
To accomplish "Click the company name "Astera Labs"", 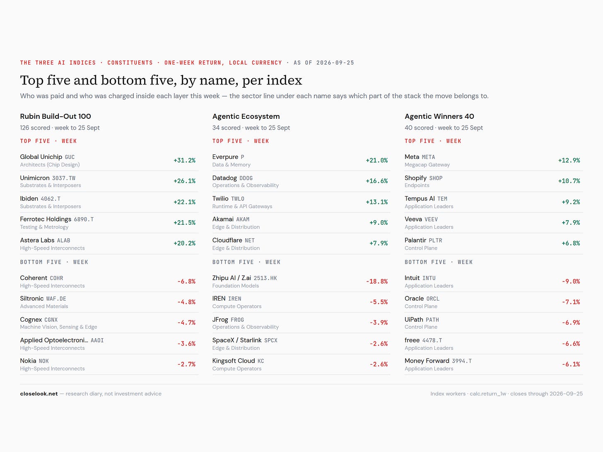I will point(37,240).
